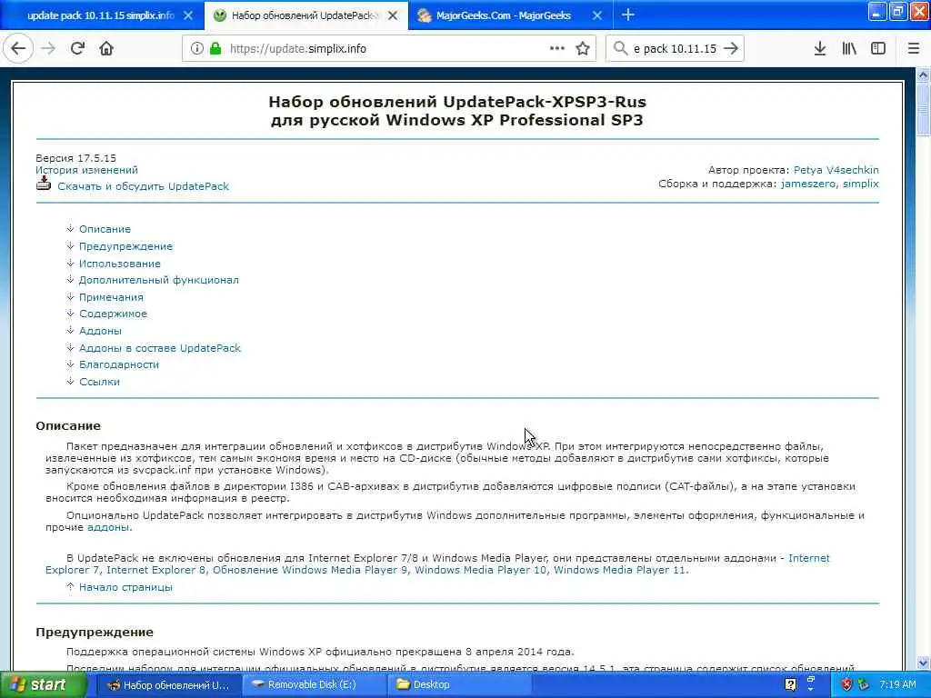Open the Windows start menu
The image size is (931, 698).
click(42, 685)
